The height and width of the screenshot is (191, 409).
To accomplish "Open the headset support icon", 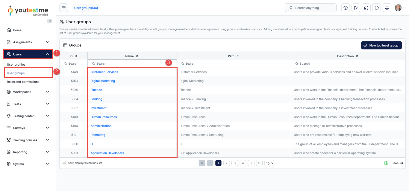I will tap(366, 8).
